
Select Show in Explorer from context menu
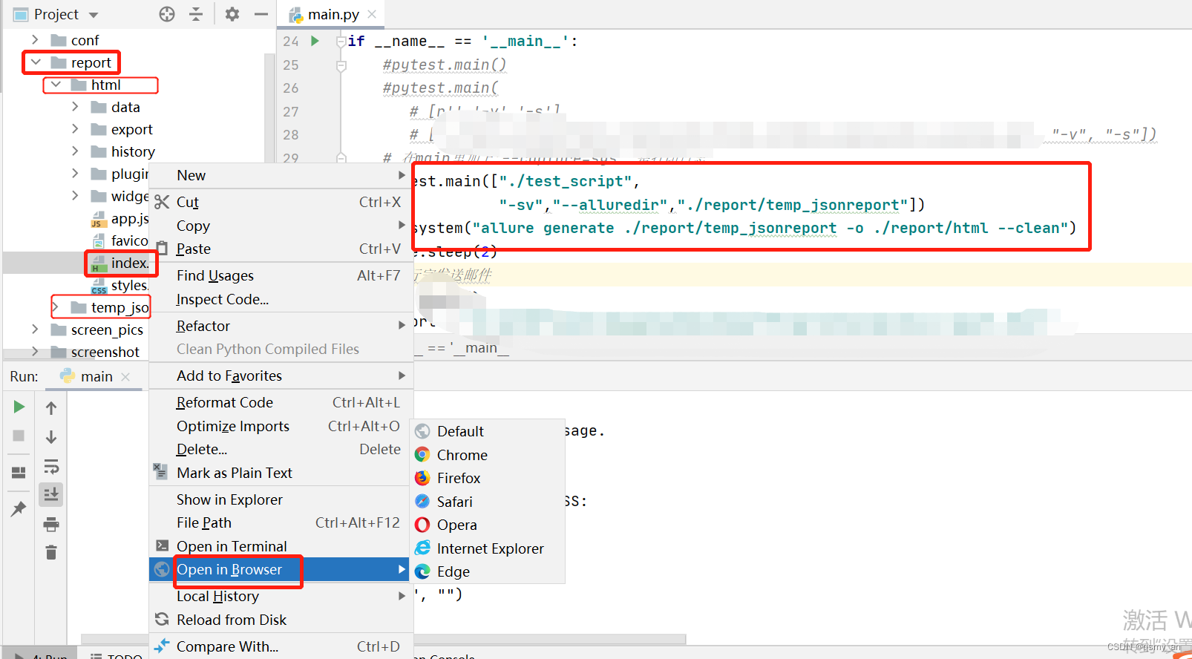click(x=229, y=499)
